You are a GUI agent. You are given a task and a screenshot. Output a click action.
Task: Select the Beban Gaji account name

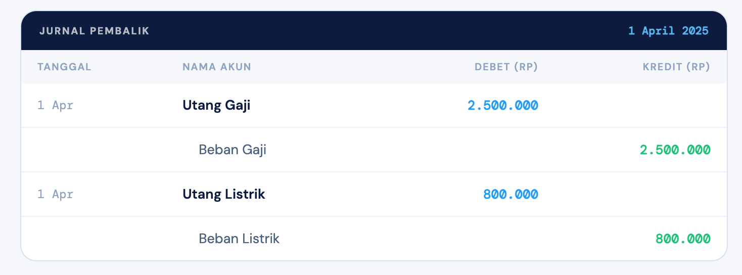233,150
